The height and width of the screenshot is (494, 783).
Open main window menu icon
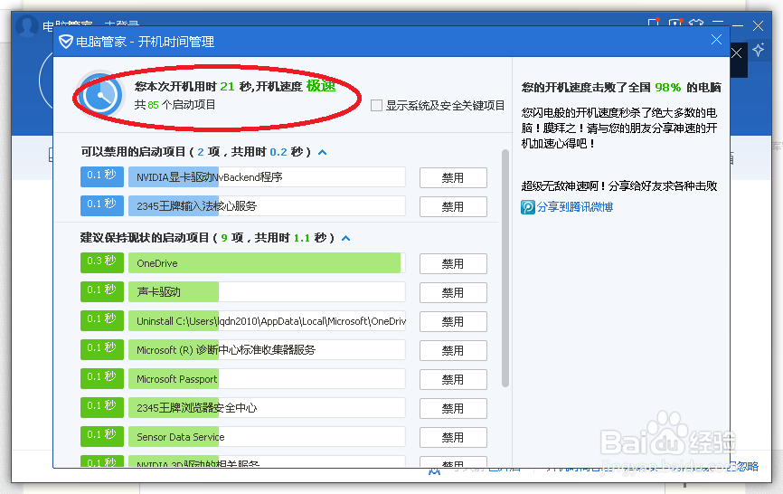tap(718, 23)
